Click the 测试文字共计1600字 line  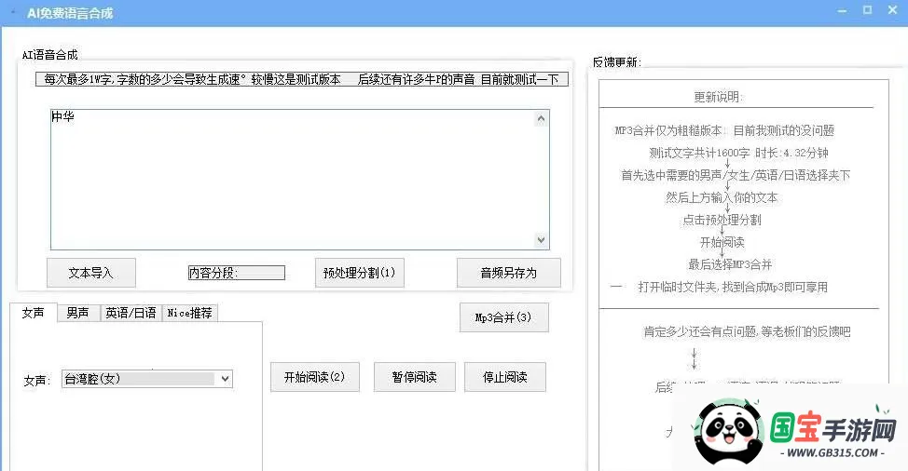(739, 154)
